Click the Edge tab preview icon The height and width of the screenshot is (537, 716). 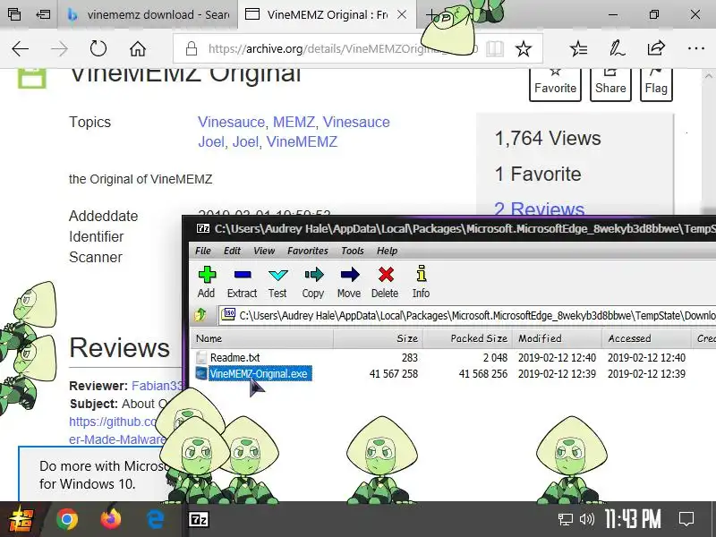(14, 14)
